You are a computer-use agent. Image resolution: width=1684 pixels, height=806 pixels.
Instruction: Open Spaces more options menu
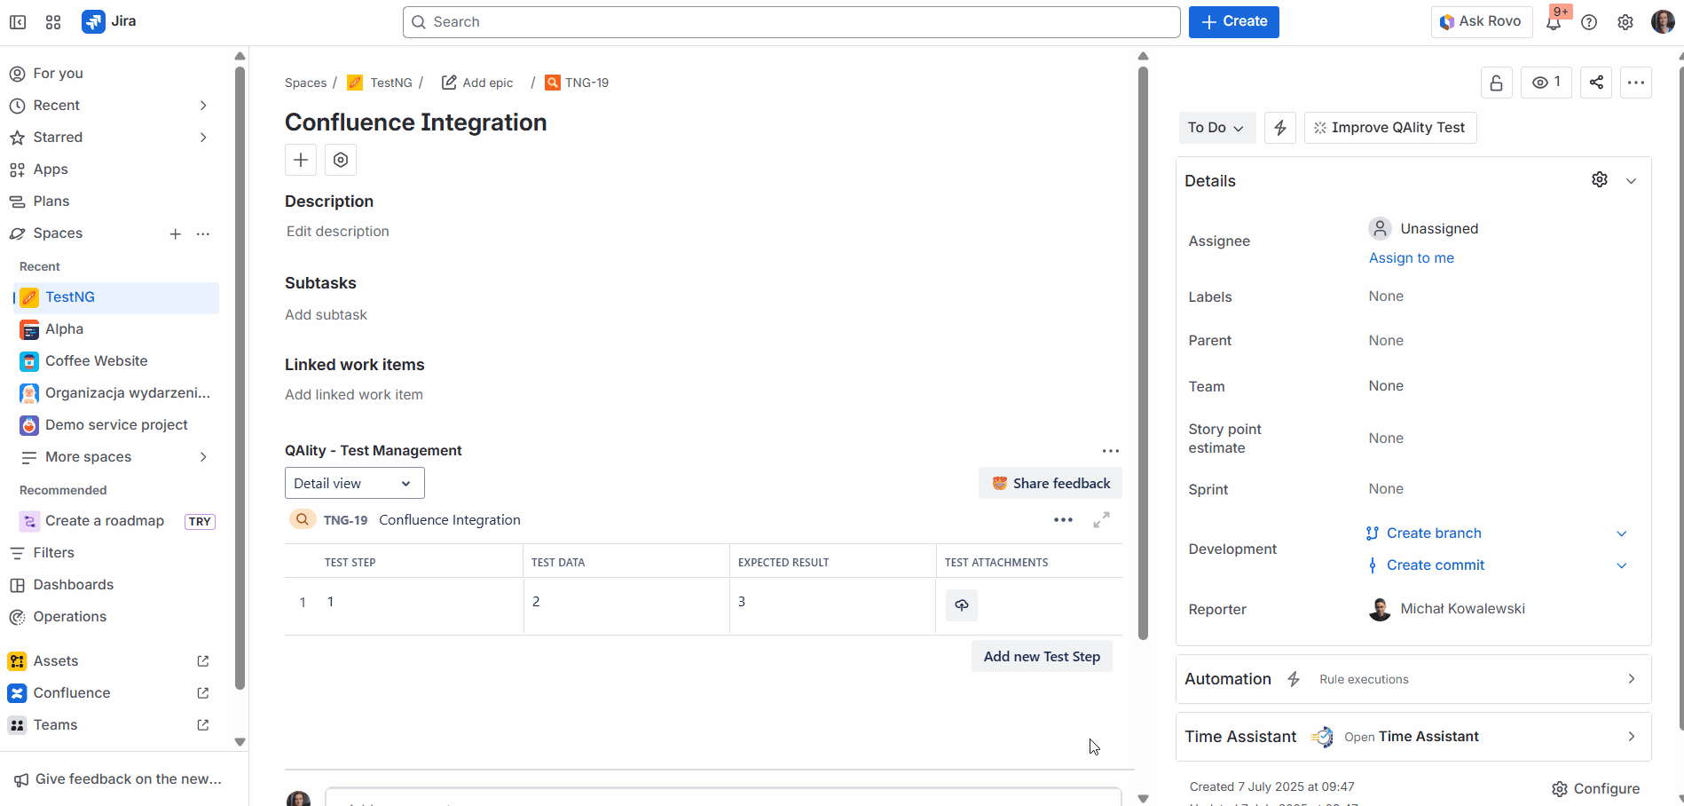(203, 234)
